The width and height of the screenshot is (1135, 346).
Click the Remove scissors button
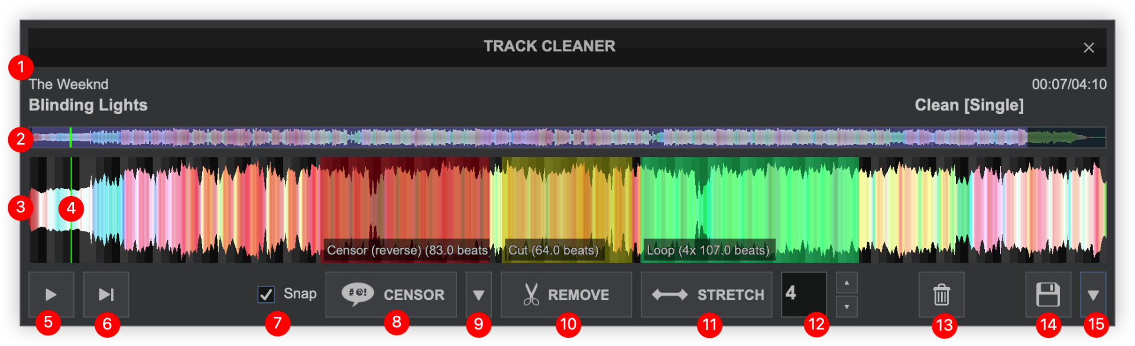[x=566, y=294]
